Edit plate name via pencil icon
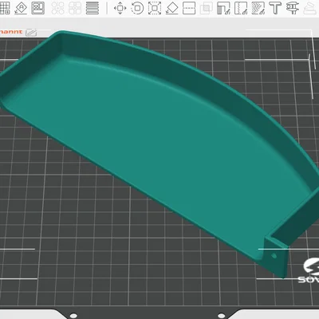Viewport: 319px width, 319px height. click(x=31, y=33)
